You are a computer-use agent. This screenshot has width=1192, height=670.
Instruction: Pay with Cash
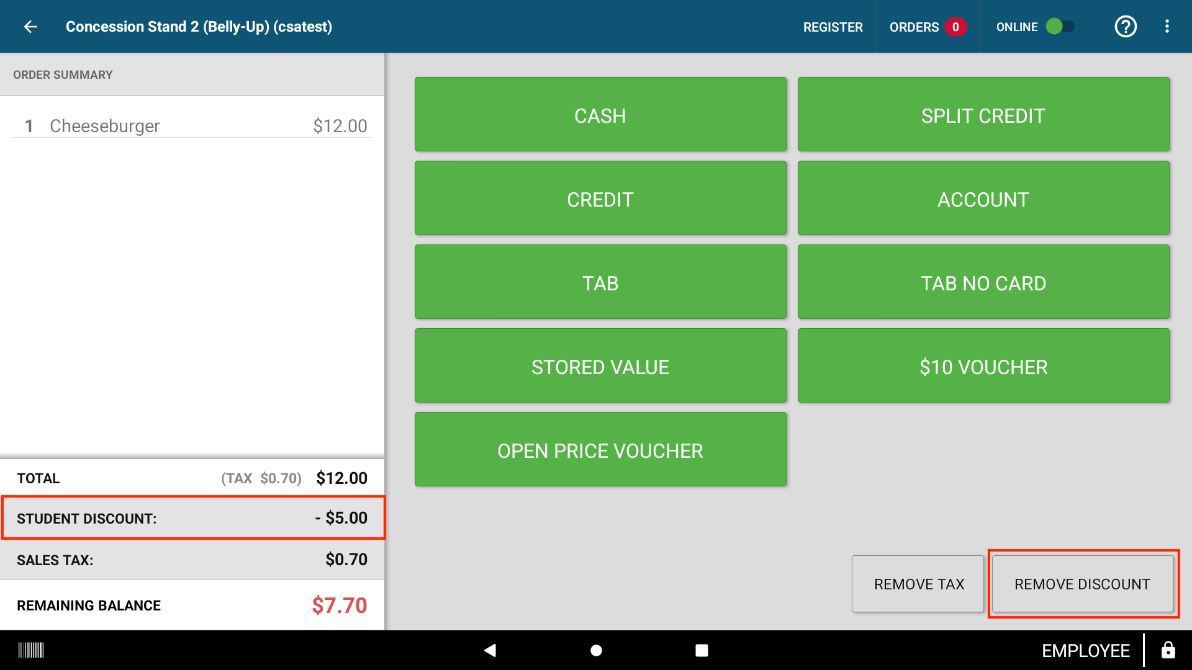[x=600, y=114]
